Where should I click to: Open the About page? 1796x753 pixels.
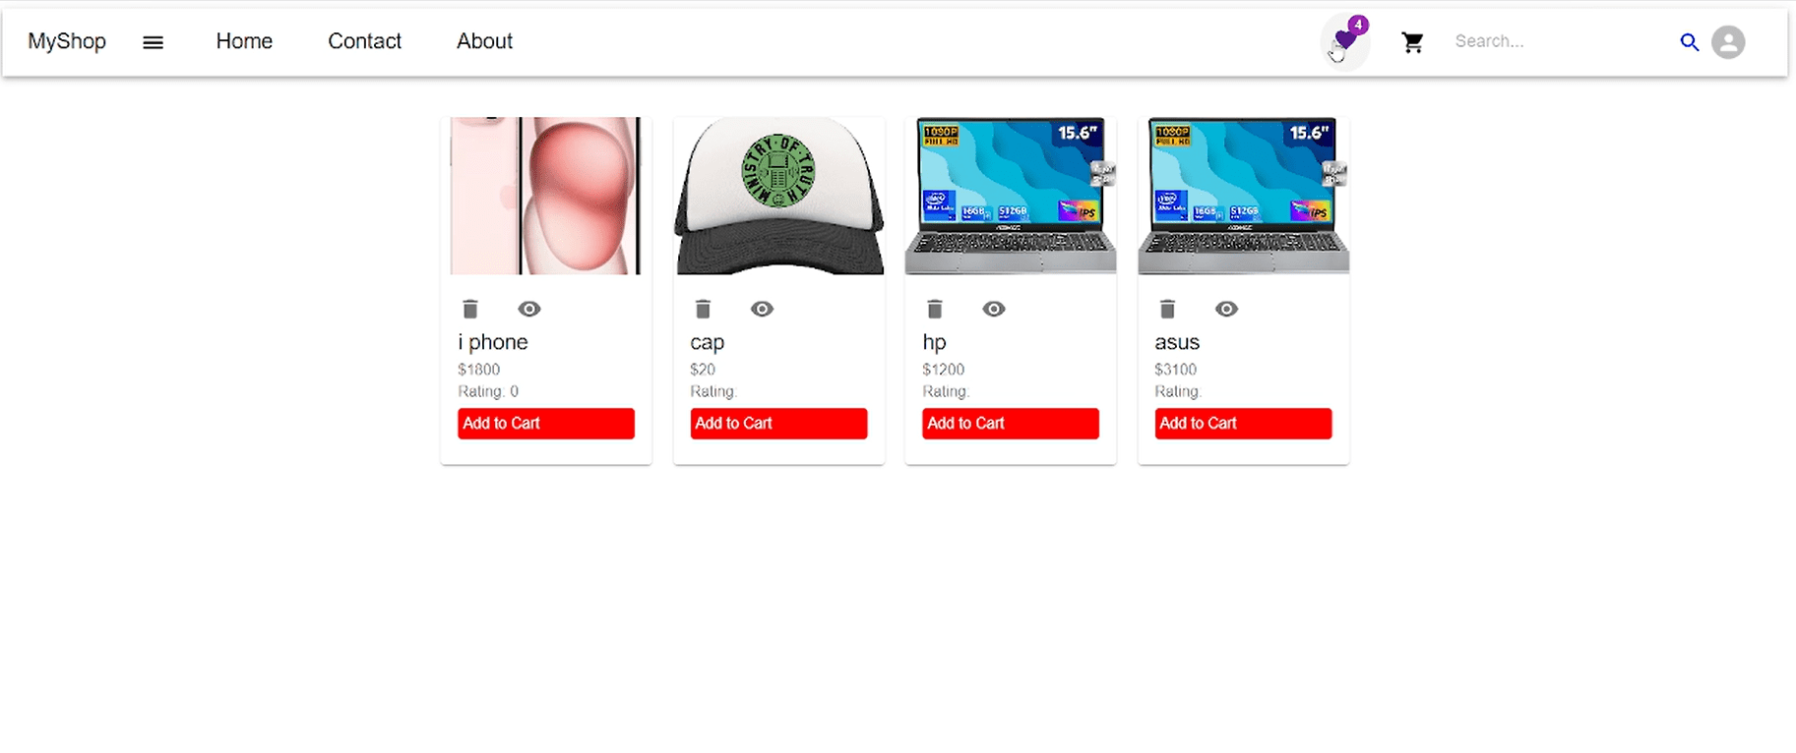click(484, 41)
